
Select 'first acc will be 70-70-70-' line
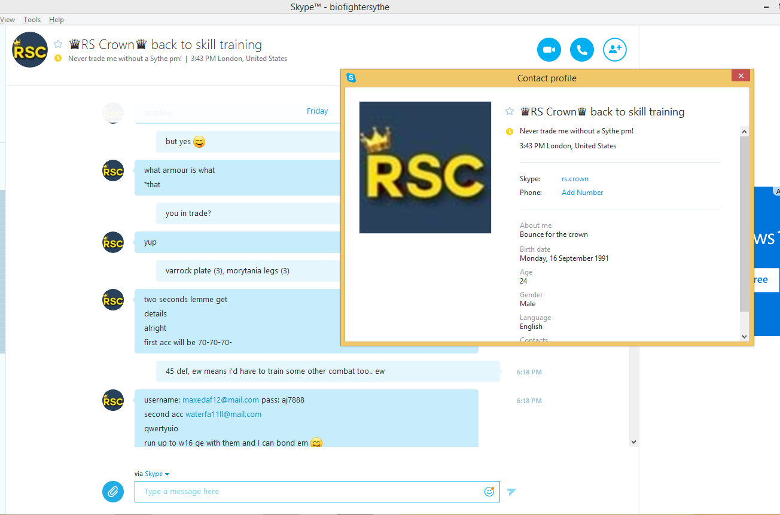point(188,342)
